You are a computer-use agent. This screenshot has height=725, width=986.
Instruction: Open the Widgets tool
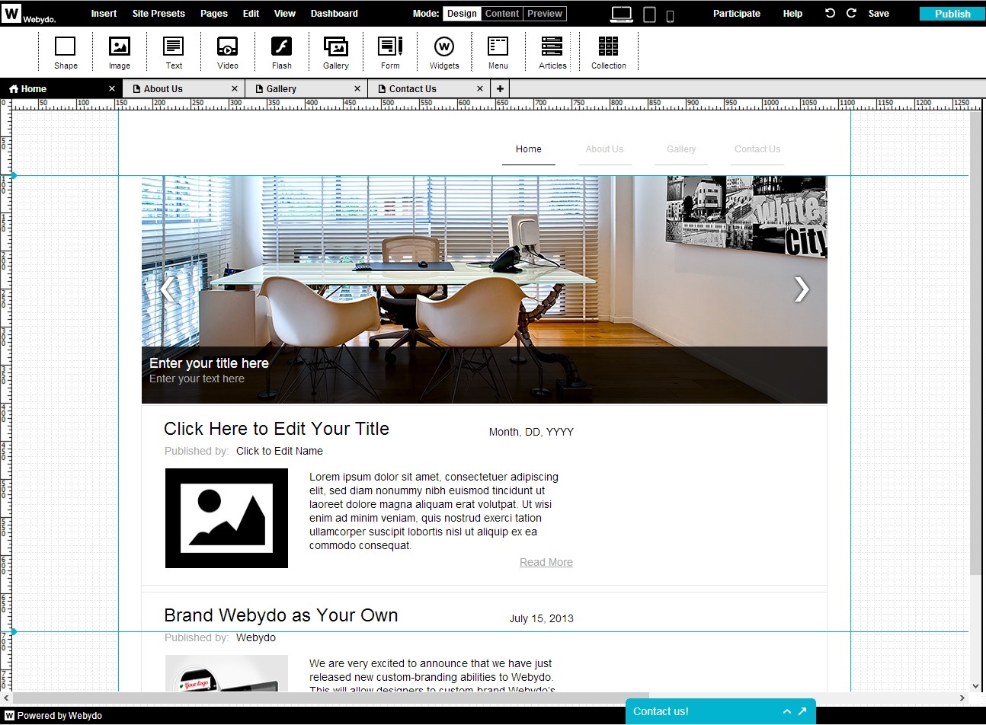444,53
